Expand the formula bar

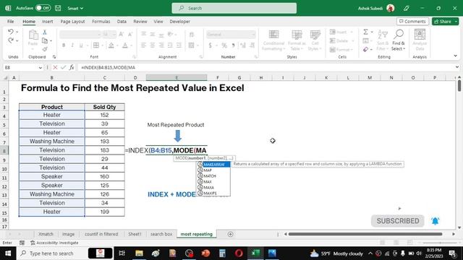(x=457, y=67)
